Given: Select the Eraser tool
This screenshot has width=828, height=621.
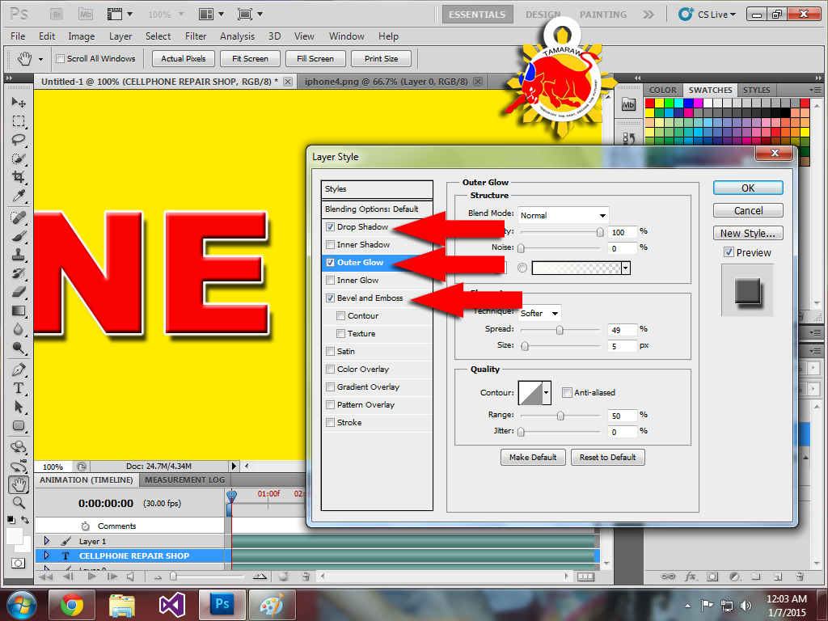Looking at the screenshot, I should pyautogui.click(x=19, y=292).
